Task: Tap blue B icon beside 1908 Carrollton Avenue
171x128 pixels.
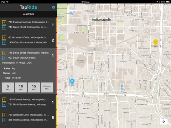Action: 4,43
